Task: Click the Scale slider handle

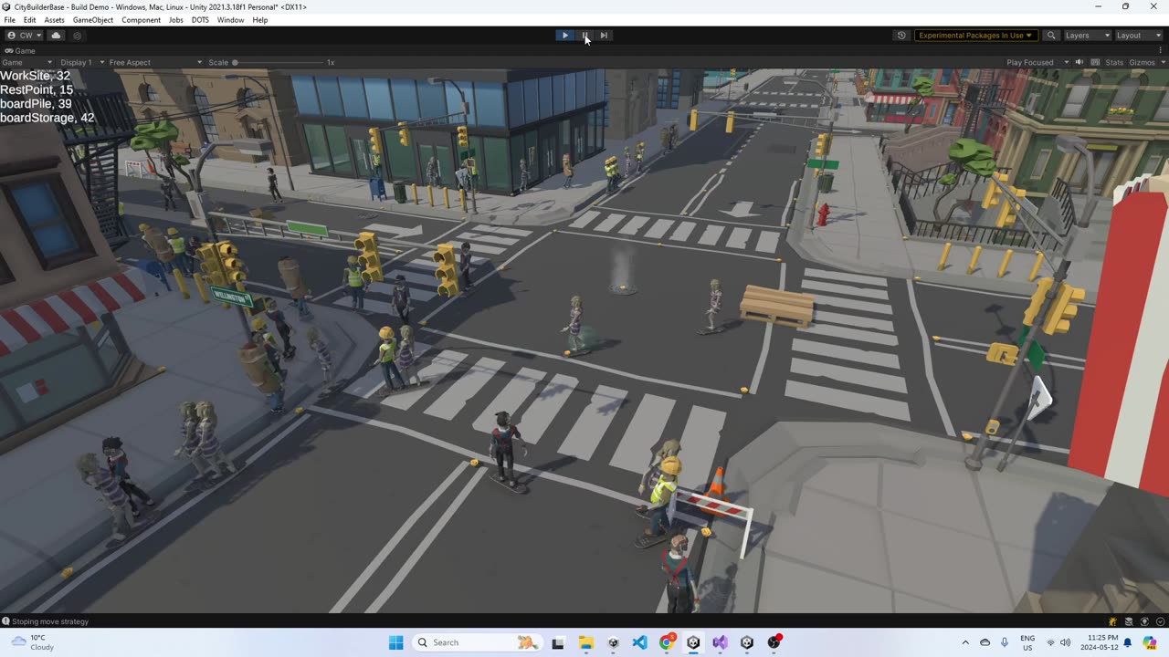Action: [x=235, y=62]
